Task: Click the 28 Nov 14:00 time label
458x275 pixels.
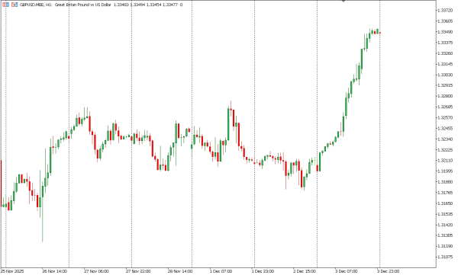Action: click(180, 271)
